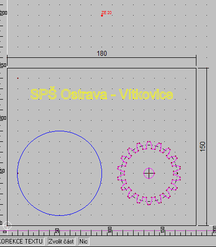
Task: Click the Zvolit část status field
Action: [x=61, y=241]
